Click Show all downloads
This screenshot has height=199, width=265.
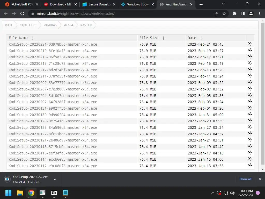coord(245,179)
